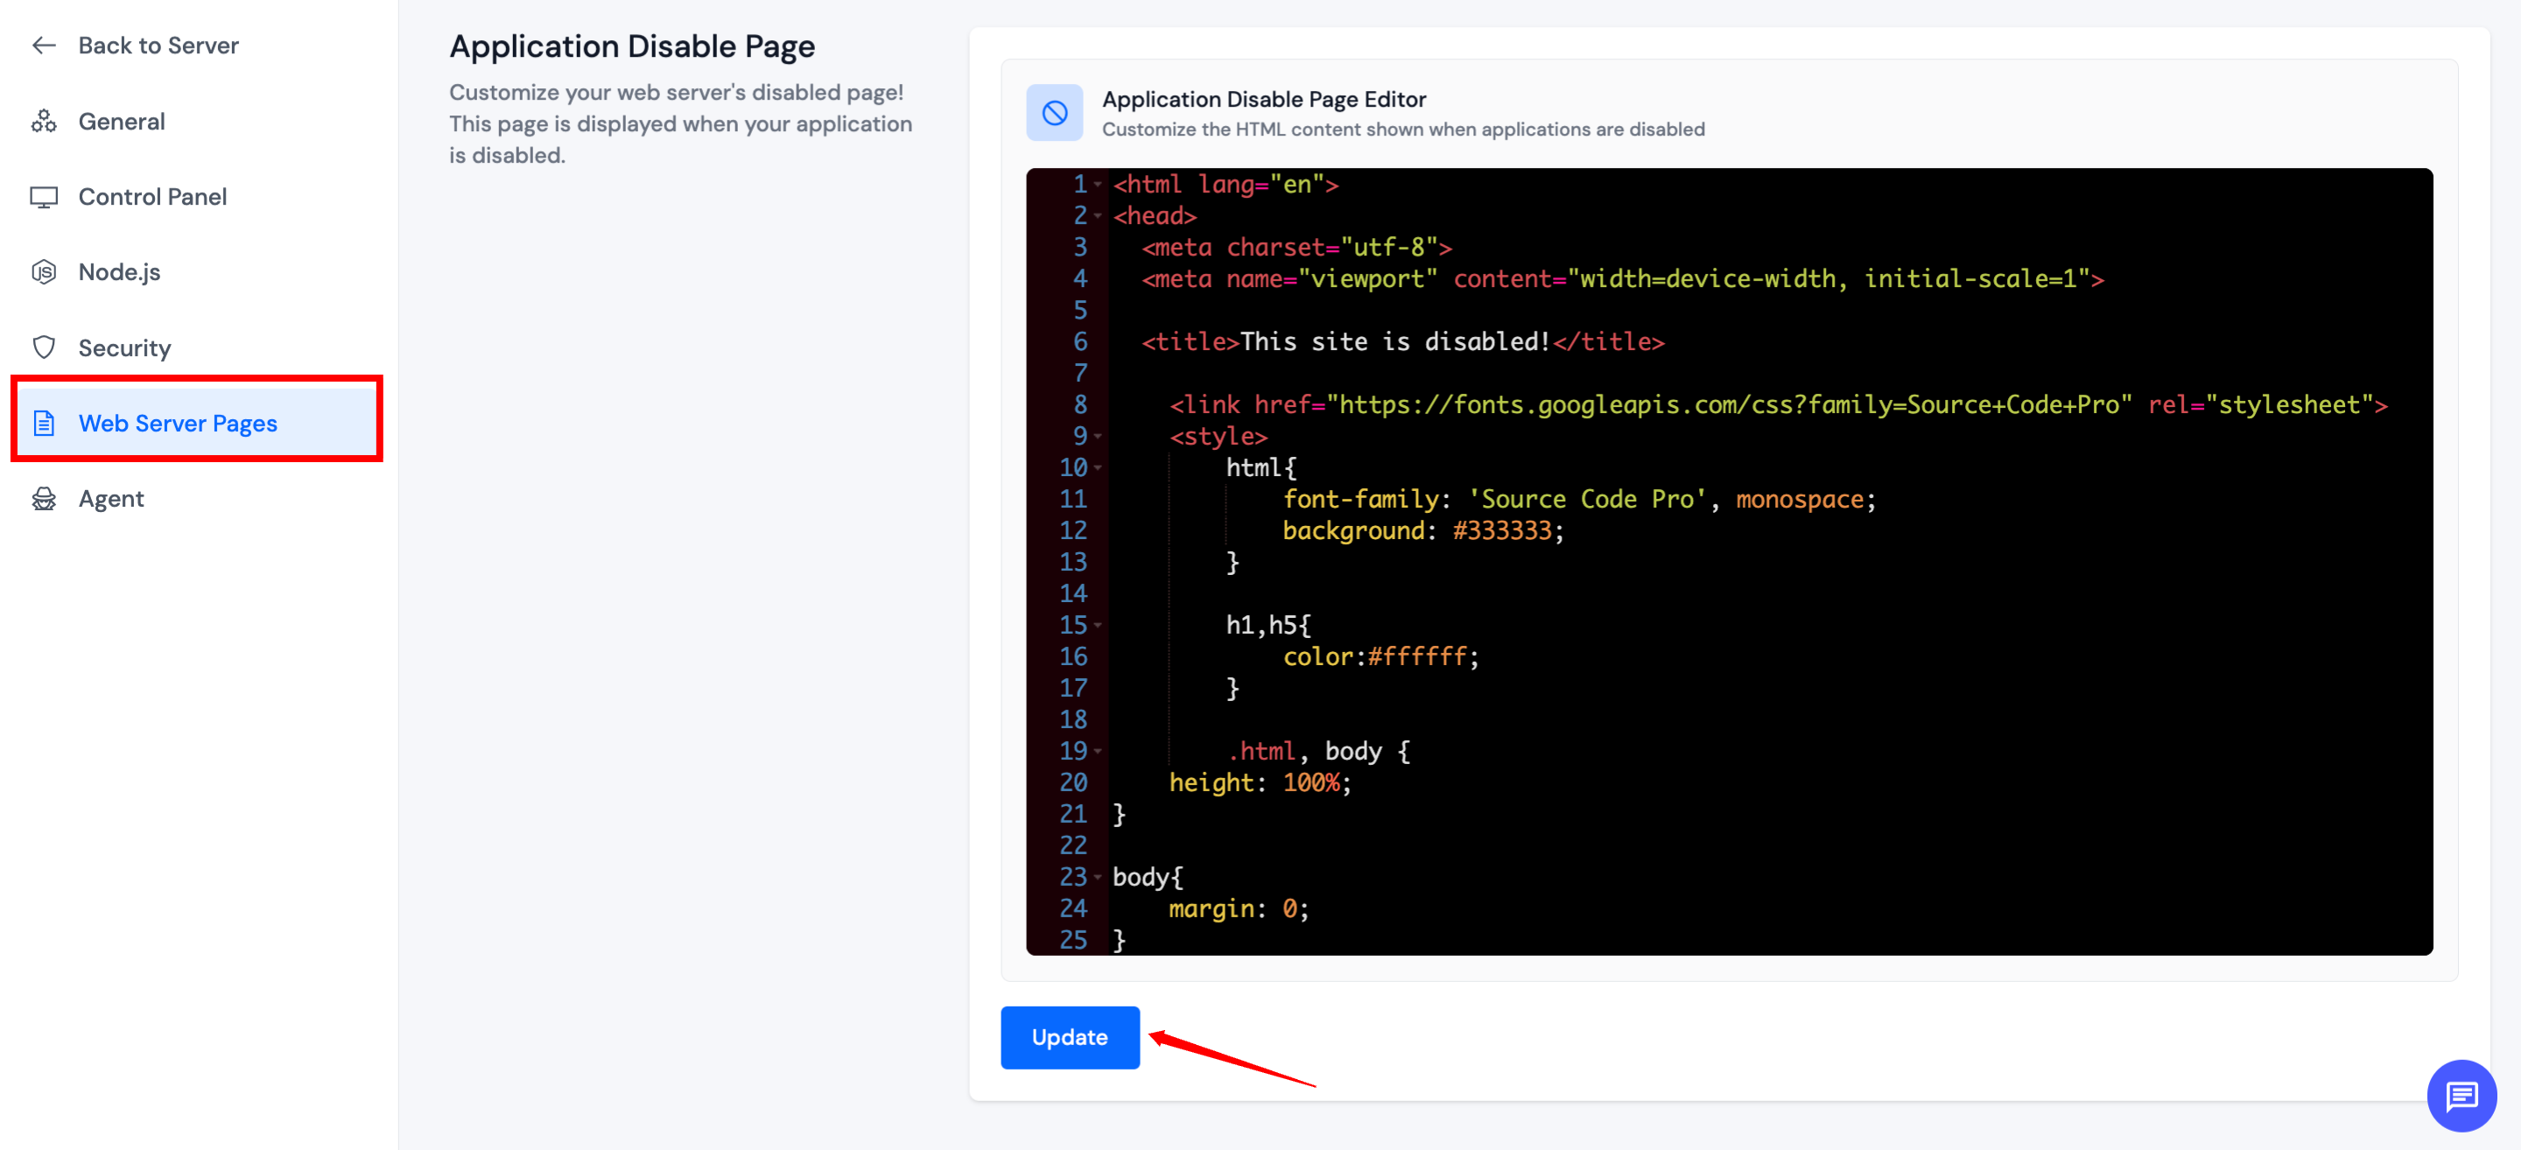This screenshot has width=2521, height=1150.
Task: Click the Web Server Pages document icon
Action: pyautogui.click(x=44, y=423)
